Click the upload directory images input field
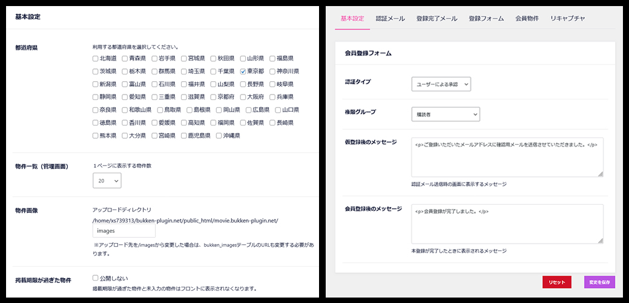This screenshot has width=629, height=303. 124,231
